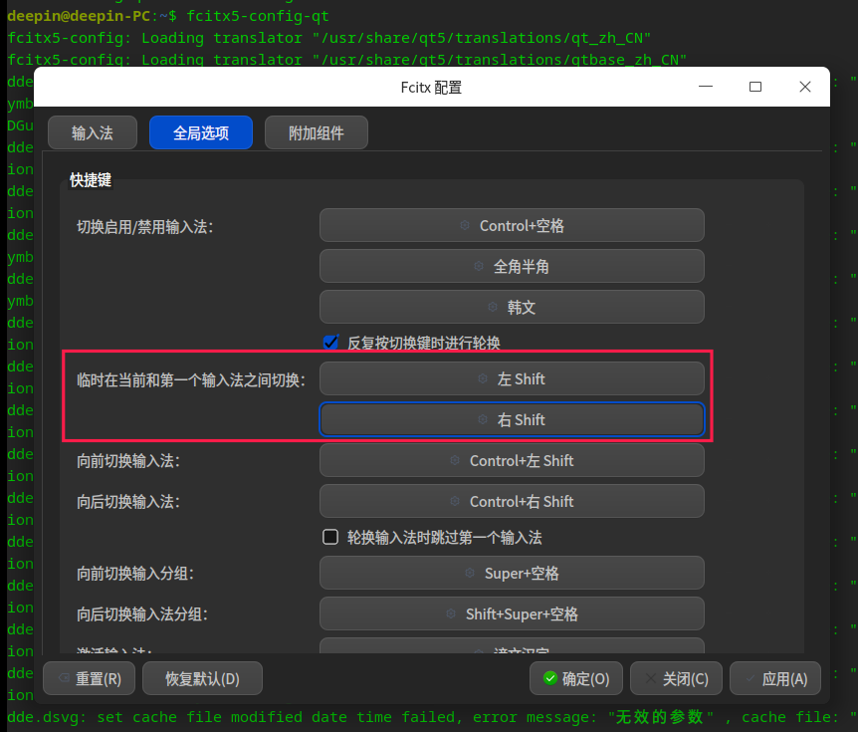Click the 全角半角 shortcut button
858x732 pixels.
tap(512, 266)
